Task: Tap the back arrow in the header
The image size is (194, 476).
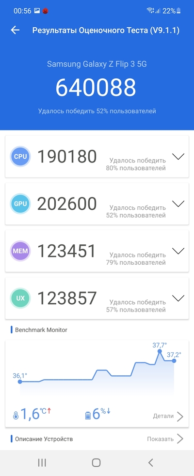Action: click(x=15, y=30)
